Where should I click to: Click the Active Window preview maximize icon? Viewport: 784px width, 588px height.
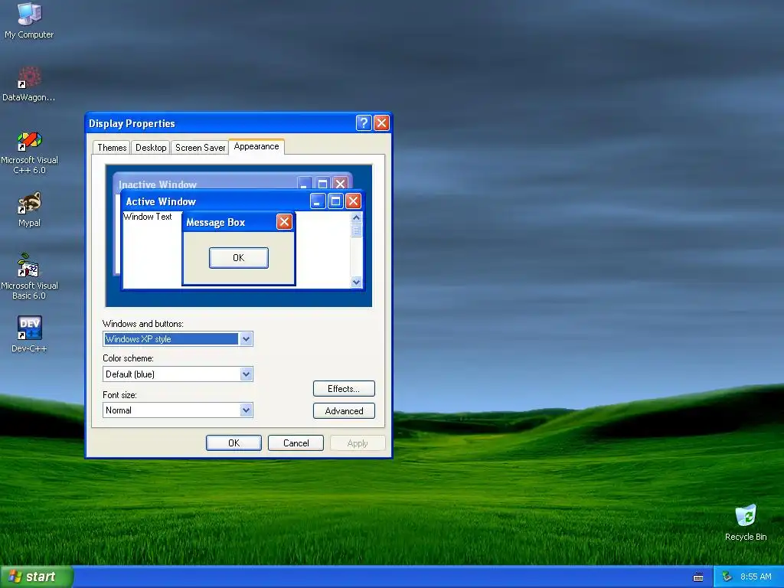coord(335,201)
